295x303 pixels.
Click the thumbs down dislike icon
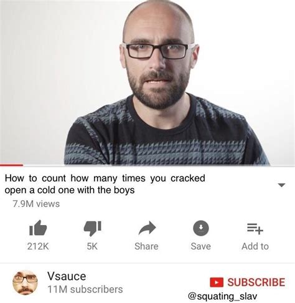tap(92, 228)
